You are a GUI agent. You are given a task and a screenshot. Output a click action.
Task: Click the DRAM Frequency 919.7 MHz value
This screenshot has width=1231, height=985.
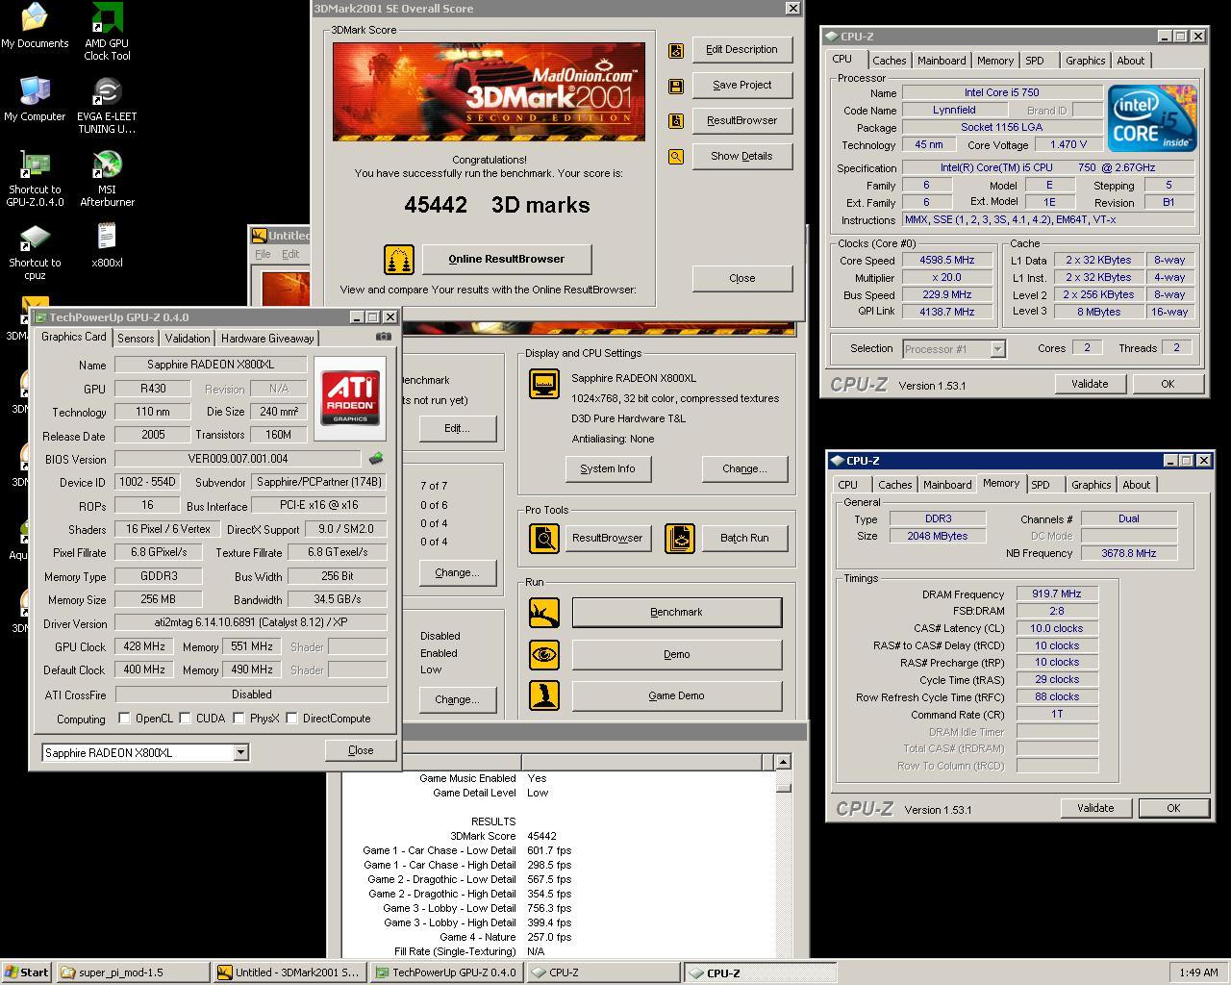click(x=1057, y=594)
